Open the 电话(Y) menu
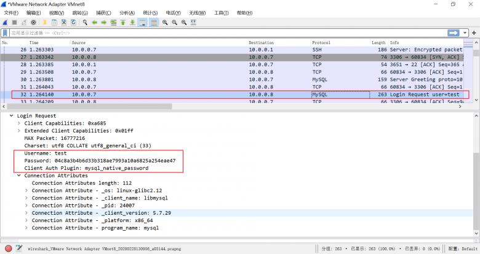Screen dimensions: 480x254 tap(174, 13)
